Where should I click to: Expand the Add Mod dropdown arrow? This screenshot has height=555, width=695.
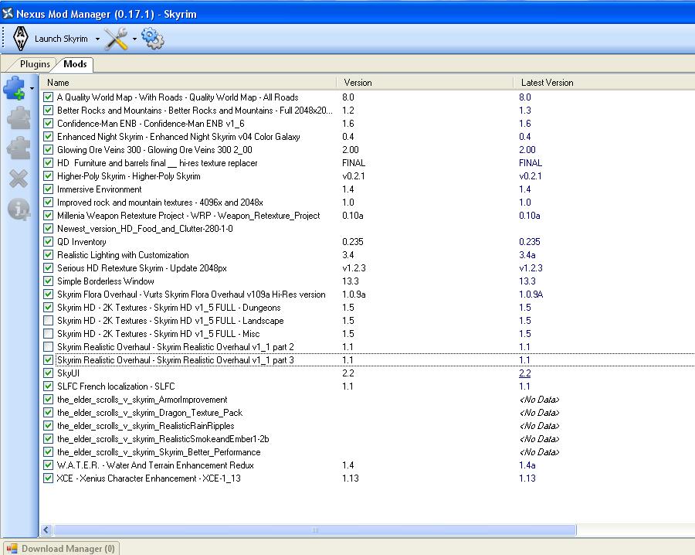[x=32, y=88]
